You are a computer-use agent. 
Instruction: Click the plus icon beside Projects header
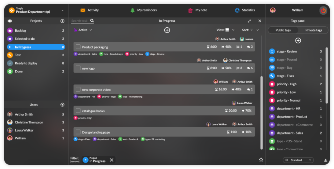pos(62,21)
